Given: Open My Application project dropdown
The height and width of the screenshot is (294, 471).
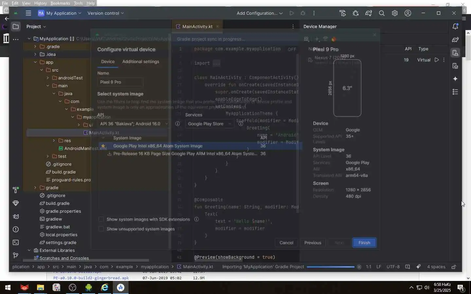Looking at the screenshot, I should pos(60,13).
